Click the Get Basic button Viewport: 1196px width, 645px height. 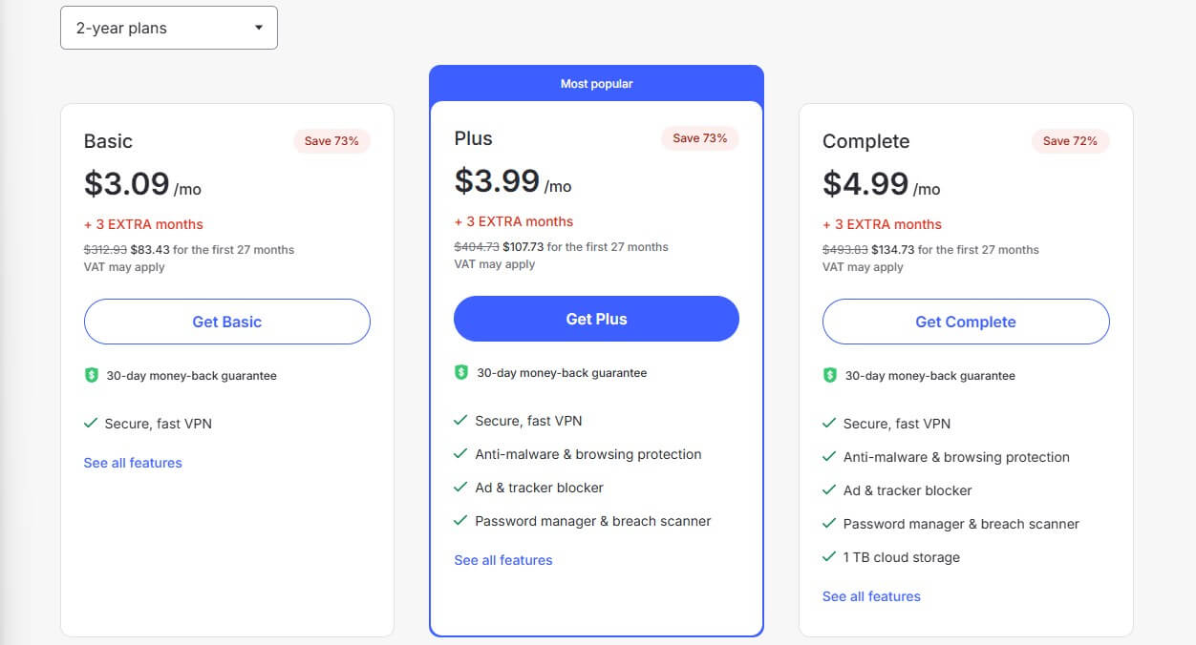(226, 322)
